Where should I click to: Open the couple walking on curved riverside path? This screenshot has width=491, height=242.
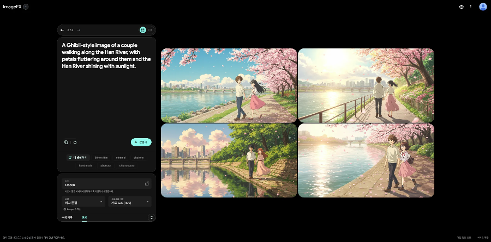366,160
